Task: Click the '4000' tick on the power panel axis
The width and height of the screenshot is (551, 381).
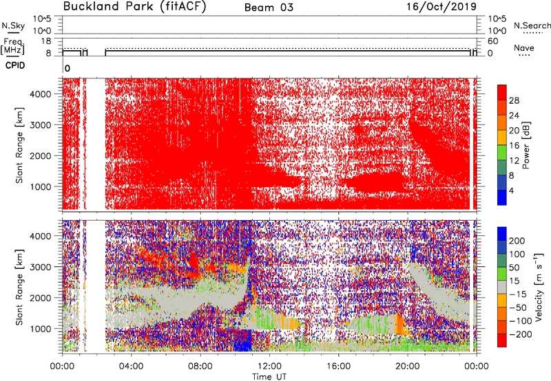Action: 41,94
